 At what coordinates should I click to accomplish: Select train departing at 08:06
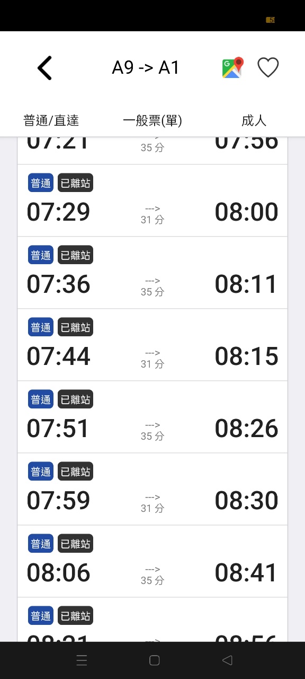tap(152, 561)
